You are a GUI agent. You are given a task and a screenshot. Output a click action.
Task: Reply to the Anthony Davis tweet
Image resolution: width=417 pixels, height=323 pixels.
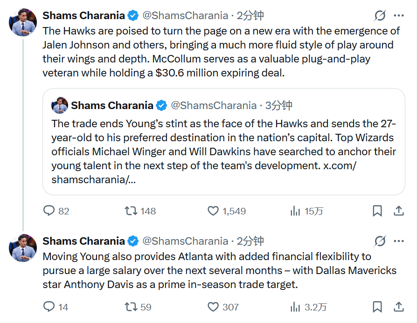point(49,307)
